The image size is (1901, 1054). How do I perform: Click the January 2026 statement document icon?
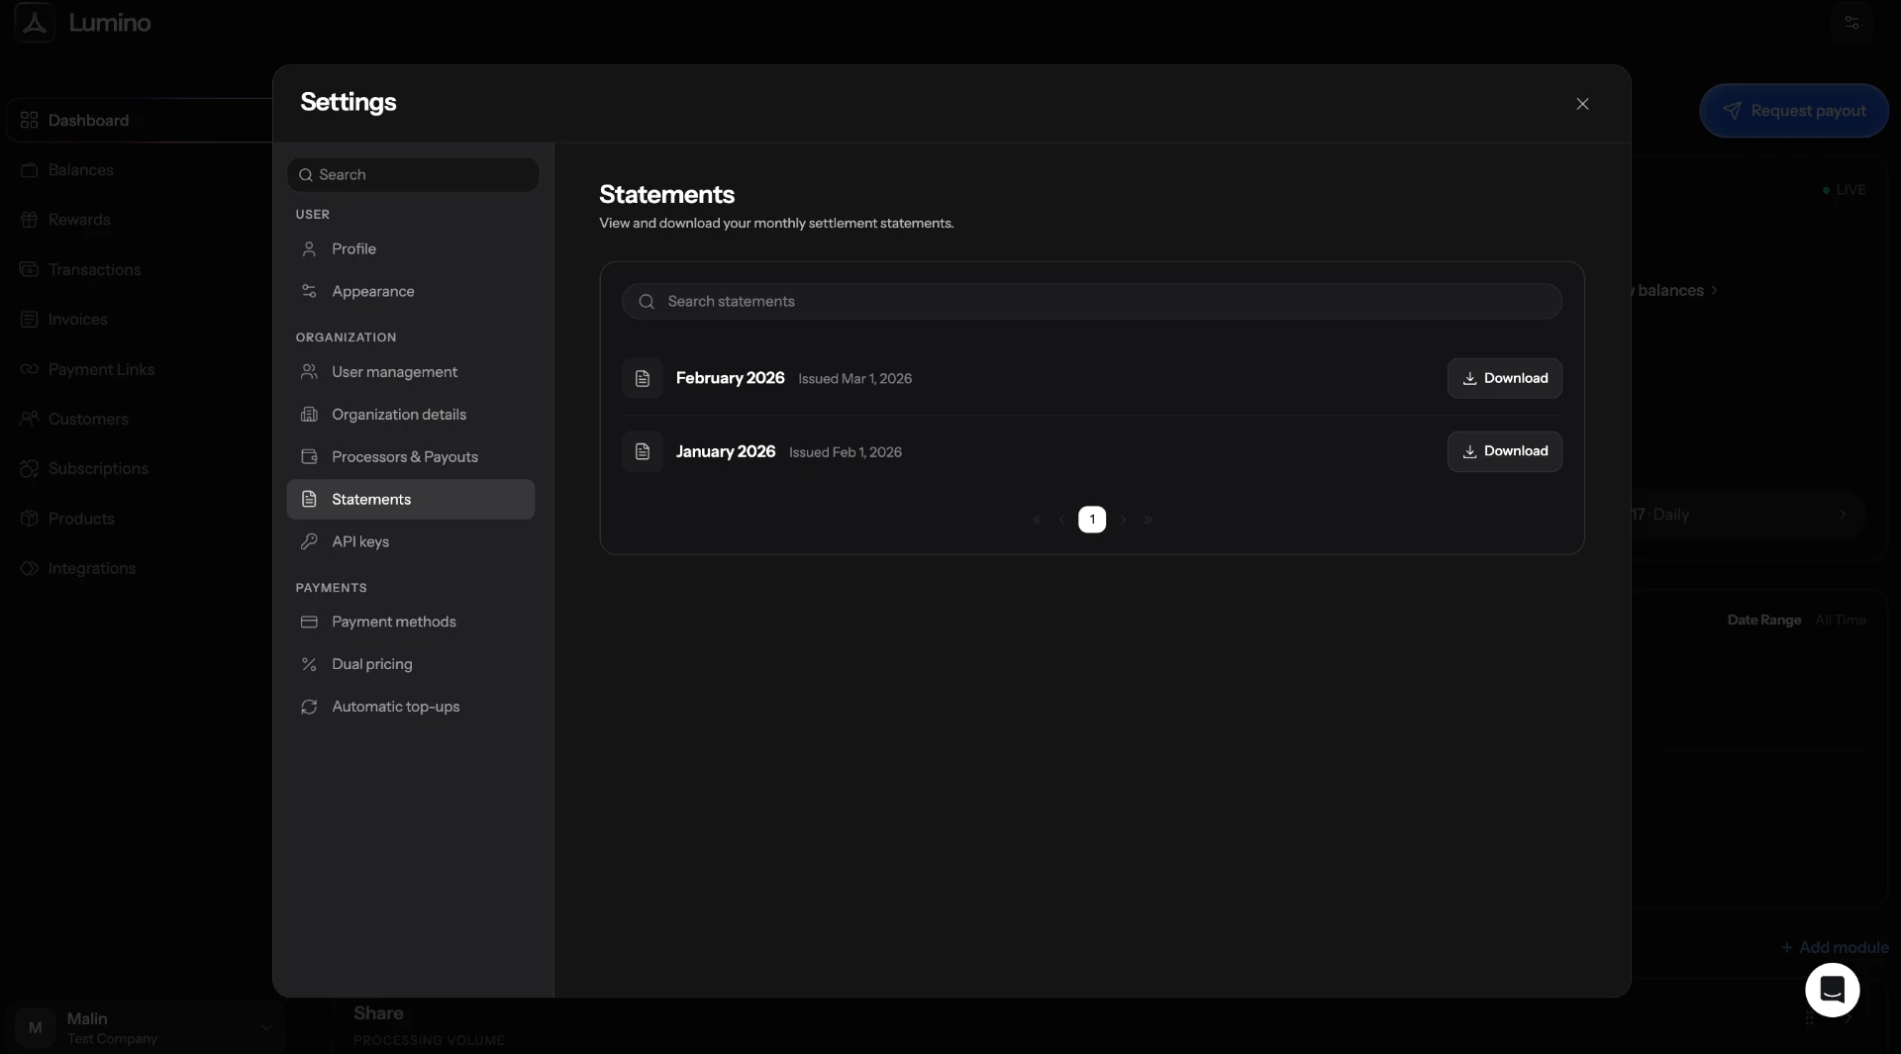643,451
